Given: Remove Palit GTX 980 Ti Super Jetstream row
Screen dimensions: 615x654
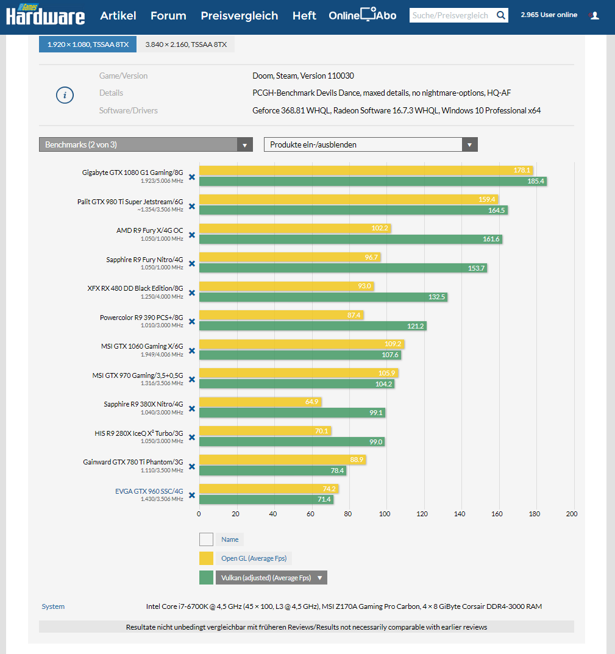Looking at the screenshot, I should point(192,206).
